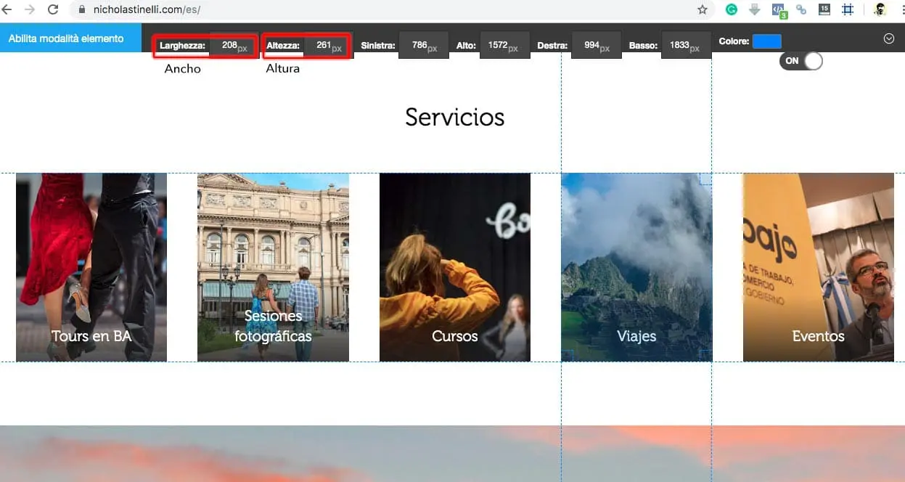Open the Sesiones fotográficas service tile
This screenshot has height=482, width=905.
coord(273,267)
